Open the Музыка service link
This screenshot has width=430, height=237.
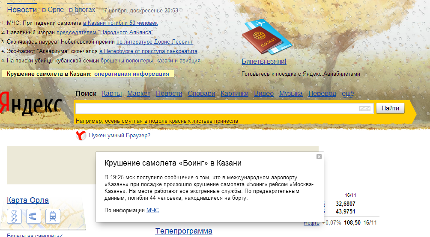point(291,94)
